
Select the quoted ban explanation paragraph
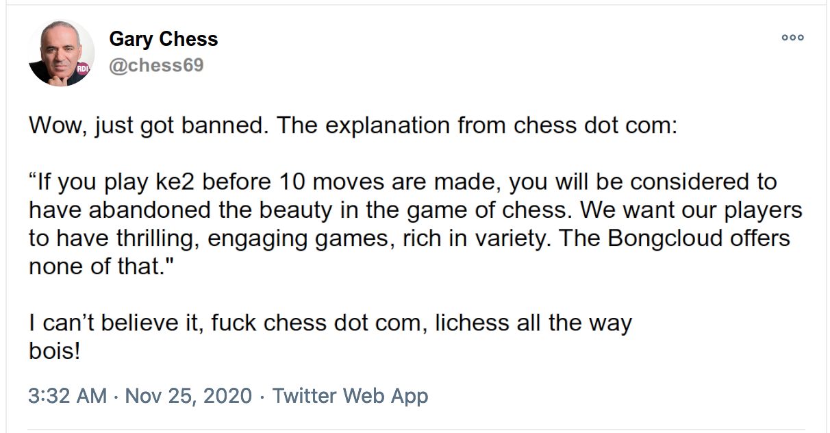[411, 224]
